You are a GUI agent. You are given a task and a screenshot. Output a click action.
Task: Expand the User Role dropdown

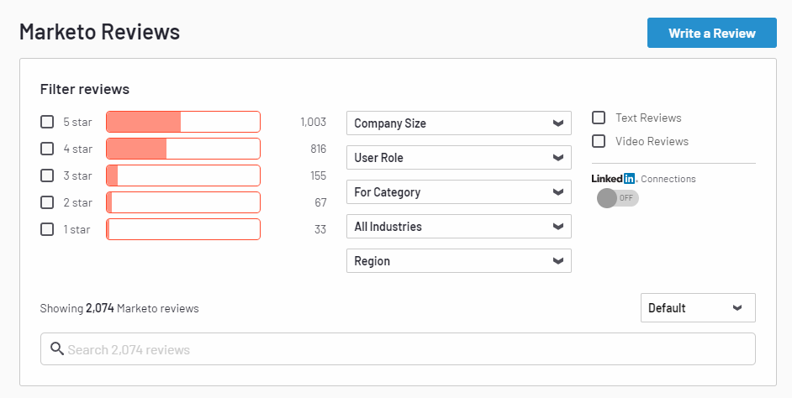coord(458,158)
